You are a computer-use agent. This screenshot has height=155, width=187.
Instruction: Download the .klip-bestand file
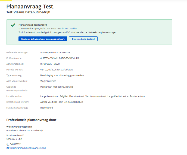tap(83, 39)
